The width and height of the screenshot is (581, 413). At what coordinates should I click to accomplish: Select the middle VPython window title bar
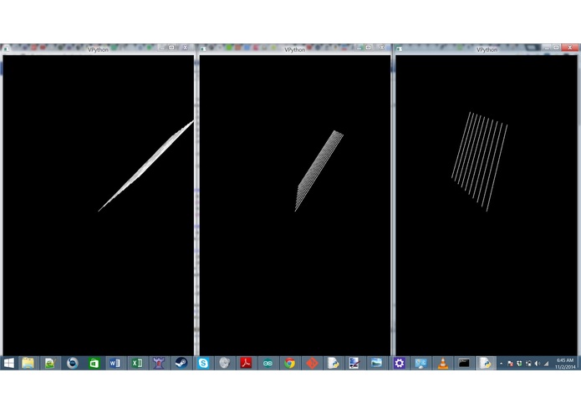[294, 48]
